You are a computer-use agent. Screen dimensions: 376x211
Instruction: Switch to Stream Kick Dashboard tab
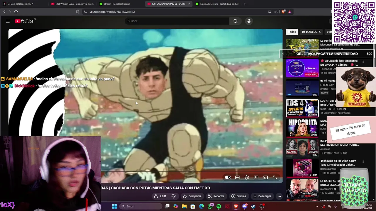click(x=120, y=4)
